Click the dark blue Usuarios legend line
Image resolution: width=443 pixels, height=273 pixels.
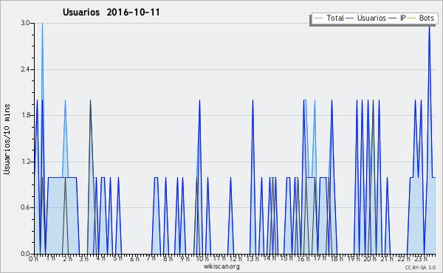[350, 18]
